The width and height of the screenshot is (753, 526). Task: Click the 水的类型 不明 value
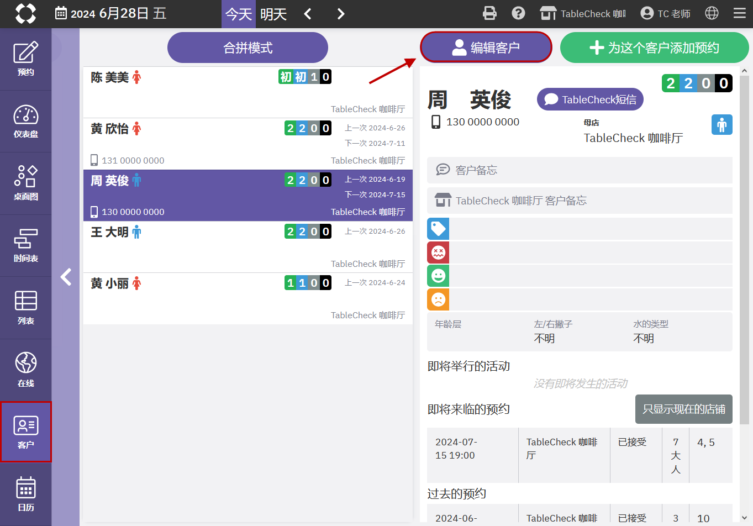(x=644, y=338)
